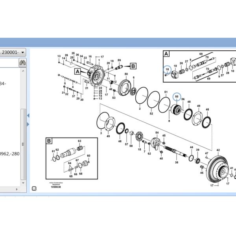Click the binoculars search icon
This screenshot has width=236, height=236.
(x=22, y=63)
